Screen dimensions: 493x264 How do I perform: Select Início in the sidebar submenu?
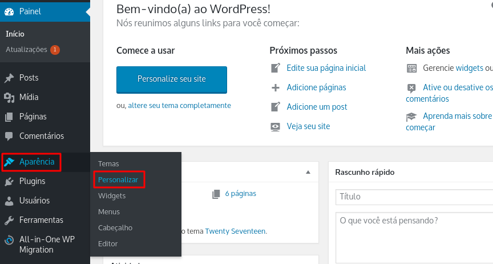15,34
